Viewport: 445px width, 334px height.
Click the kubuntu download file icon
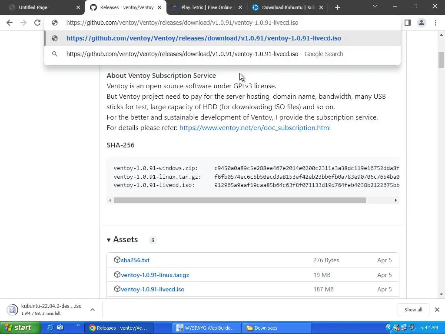12,310
